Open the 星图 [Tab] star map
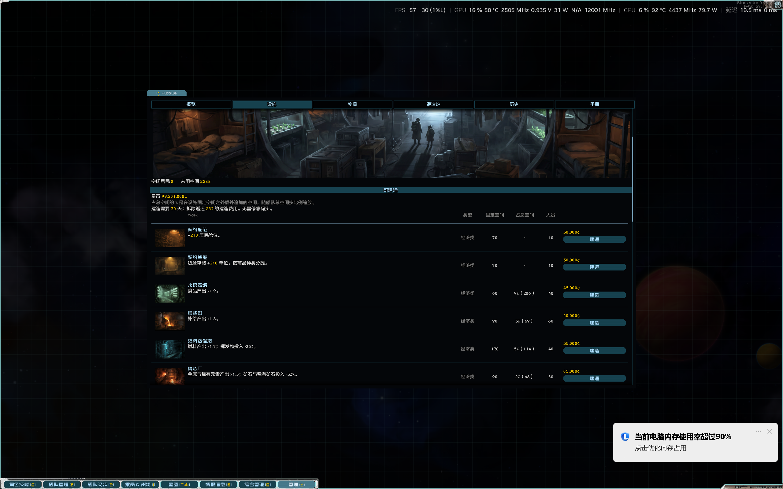Screen dimensions: 783x489 [179, 484]
